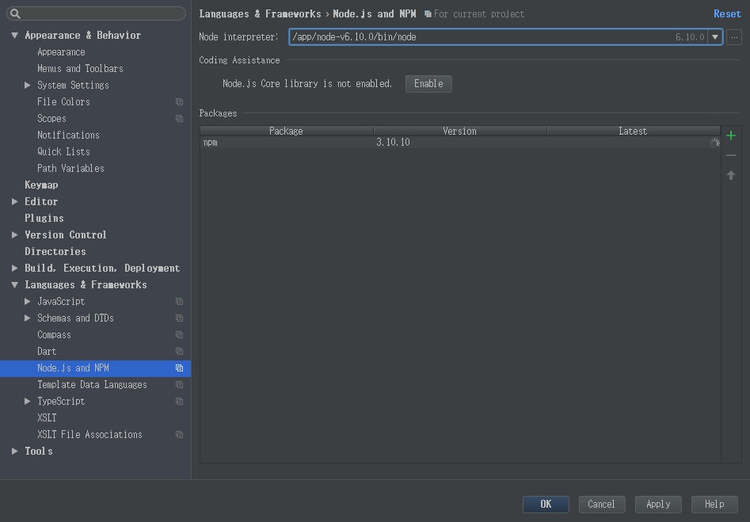Click project-level icon beside Template Data Languages
This screenshot has width=750, height=522.
[179, 385]
